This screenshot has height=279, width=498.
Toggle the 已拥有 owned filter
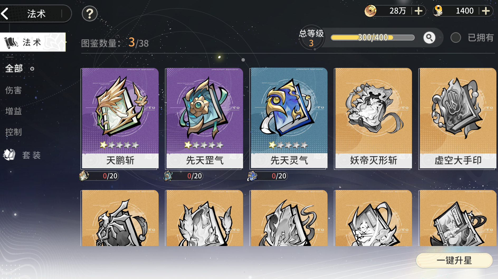[x=456, y=38]
